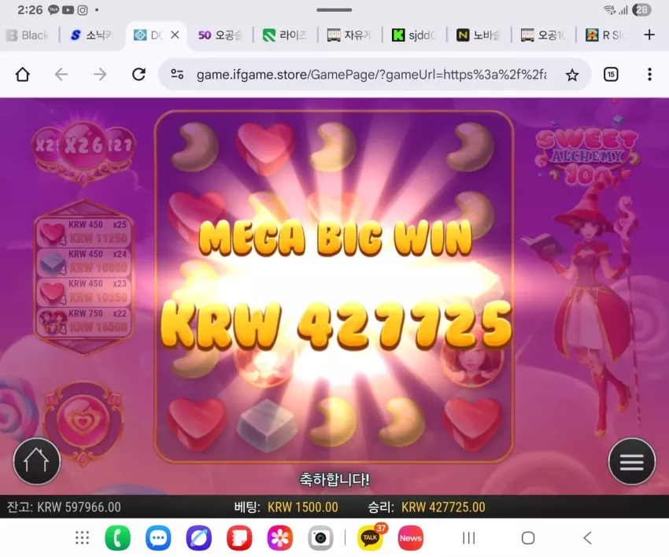Viewport: 669px width, 557px height.
Task: Open the Messages app in taskbar
Action: [x=158, y=538]
